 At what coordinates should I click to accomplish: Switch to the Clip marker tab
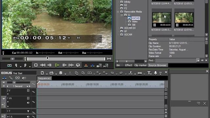140,65
